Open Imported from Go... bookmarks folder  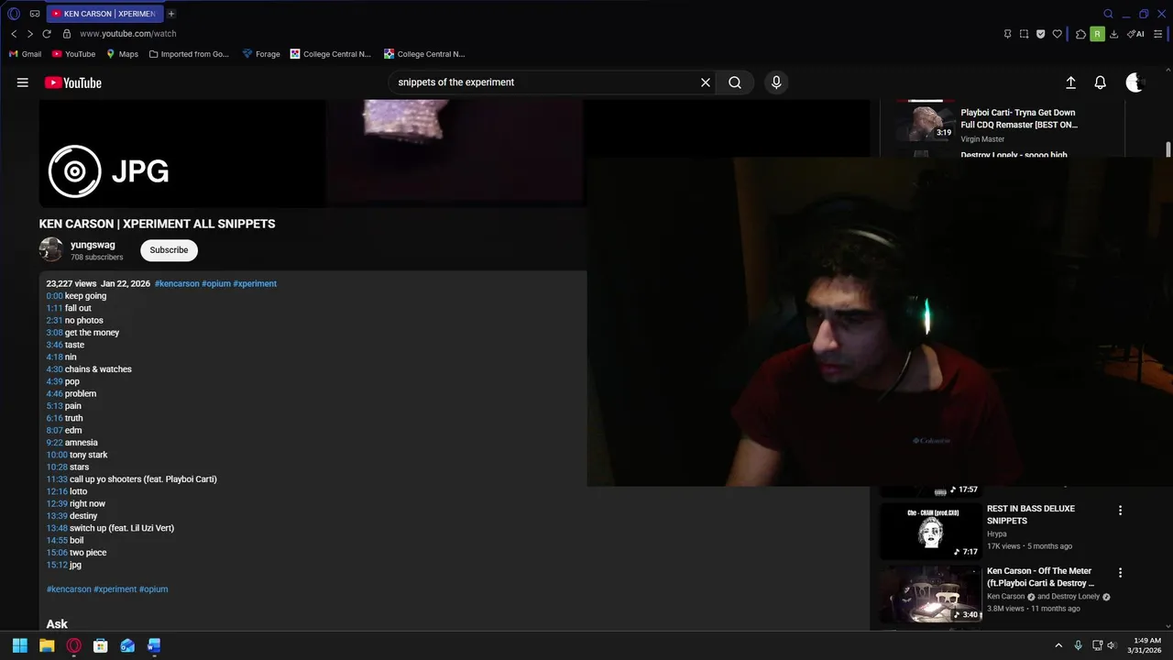[x=189, y=54]
